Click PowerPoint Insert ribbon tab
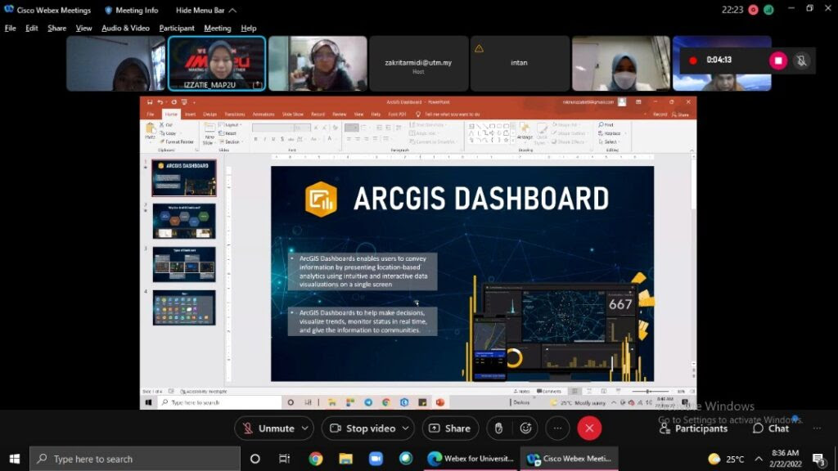The width and height of the screenshot is (838, 471). (x=190, y=114)
